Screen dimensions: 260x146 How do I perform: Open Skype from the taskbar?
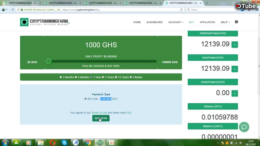[x=64, y=142]
